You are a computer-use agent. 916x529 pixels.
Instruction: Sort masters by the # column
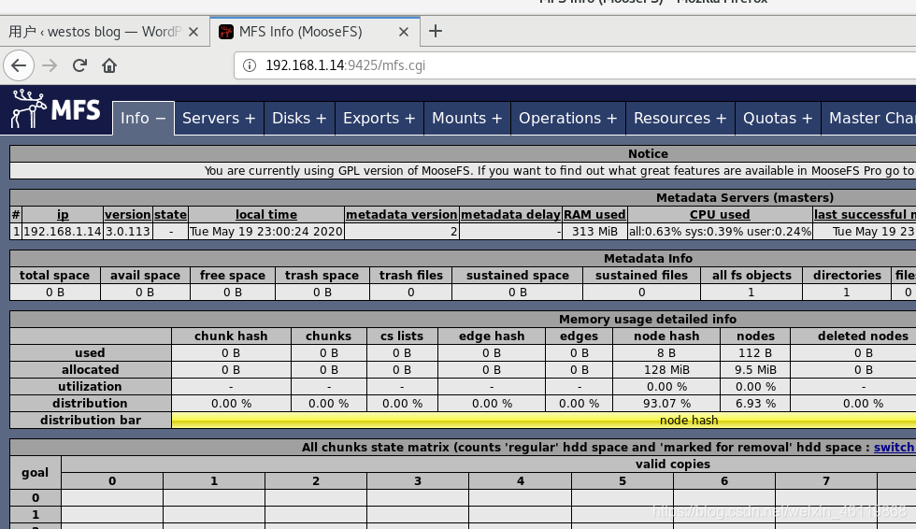point(16,215)
